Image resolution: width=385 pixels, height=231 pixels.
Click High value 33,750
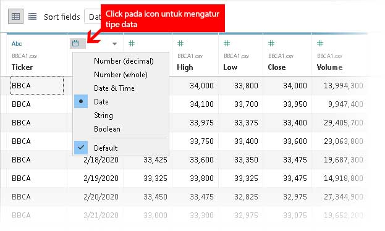point(201,141)
